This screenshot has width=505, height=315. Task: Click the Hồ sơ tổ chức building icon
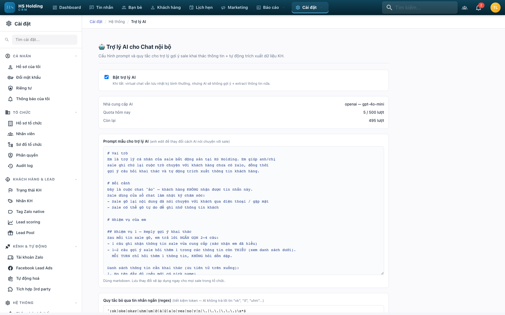(10, 123)
